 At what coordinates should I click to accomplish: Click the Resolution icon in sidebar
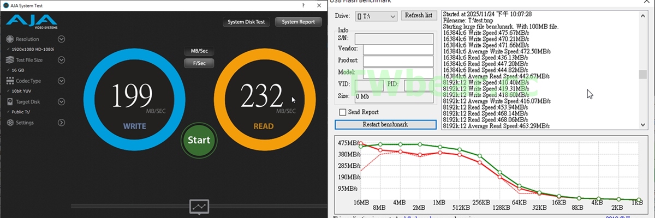[10, 39]
